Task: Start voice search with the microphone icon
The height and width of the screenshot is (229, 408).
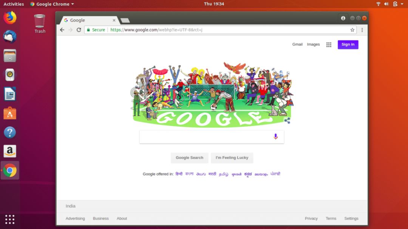Action: coord(275,137)
